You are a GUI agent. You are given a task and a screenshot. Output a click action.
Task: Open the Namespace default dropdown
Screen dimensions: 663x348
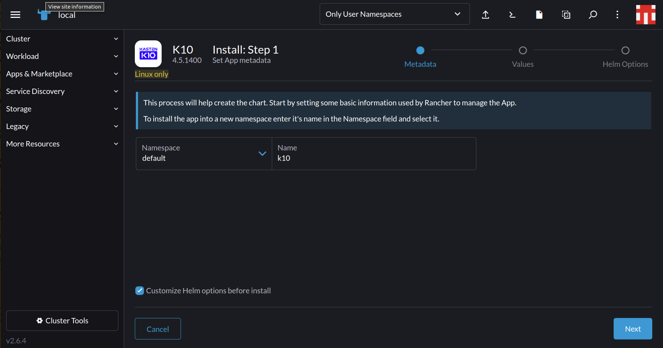click(204, 154)
